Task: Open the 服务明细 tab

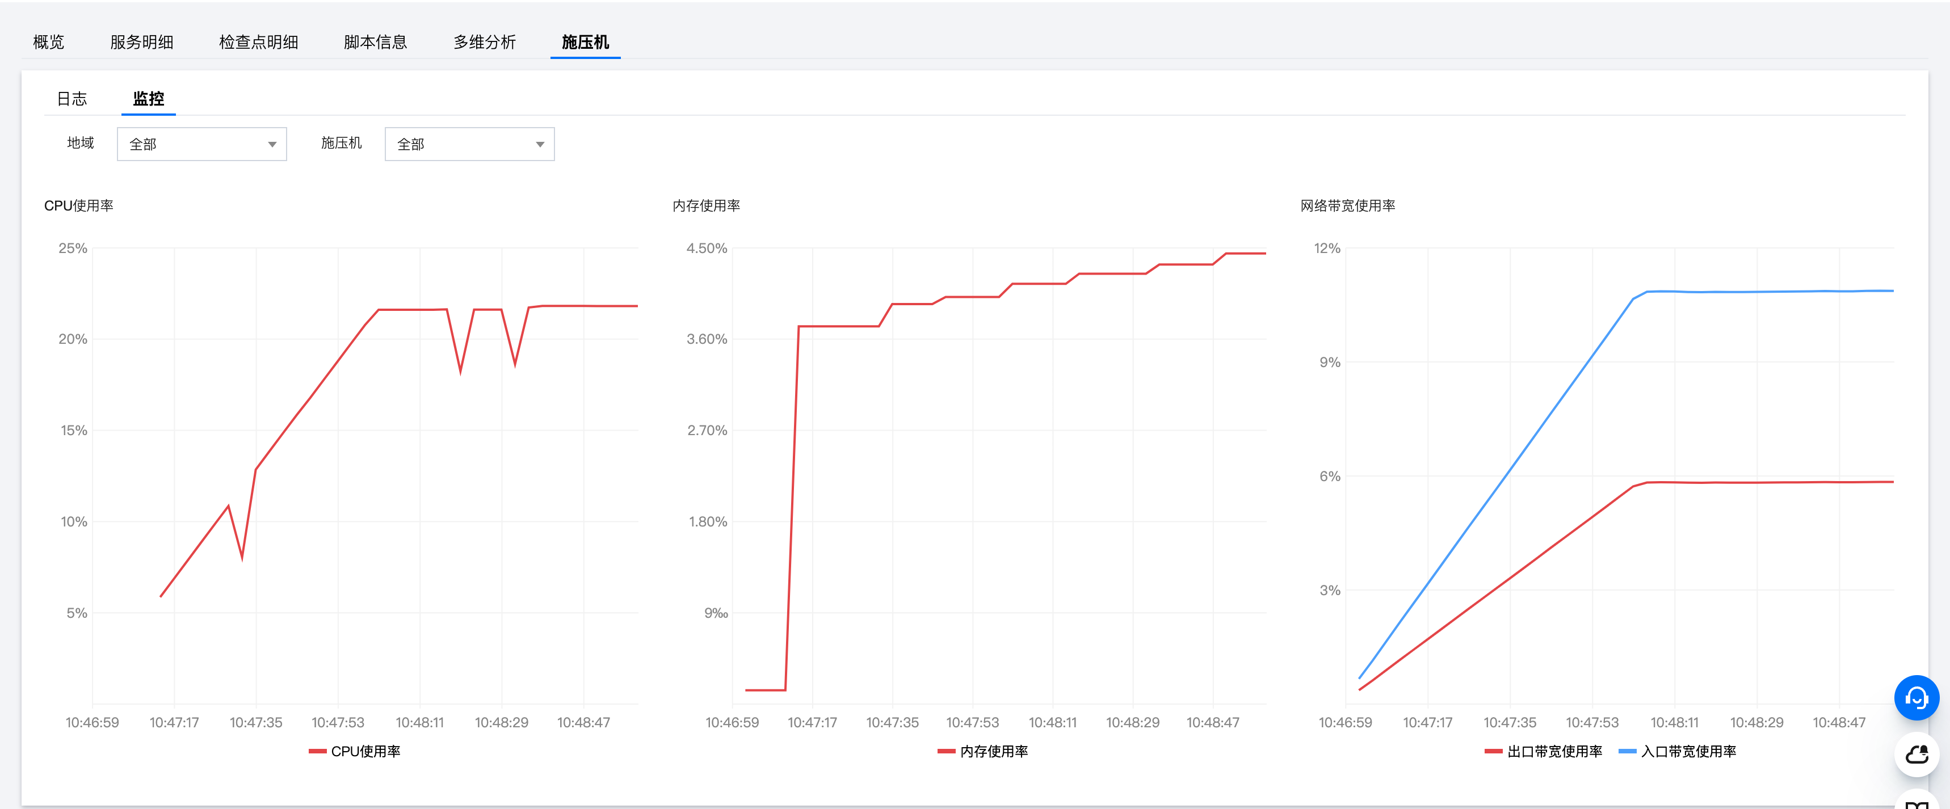Action: click(x=141, y=43)
